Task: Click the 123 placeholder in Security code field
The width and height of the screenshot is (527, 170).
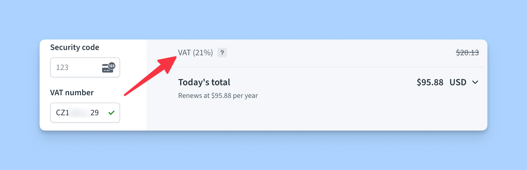Action: 62,68
